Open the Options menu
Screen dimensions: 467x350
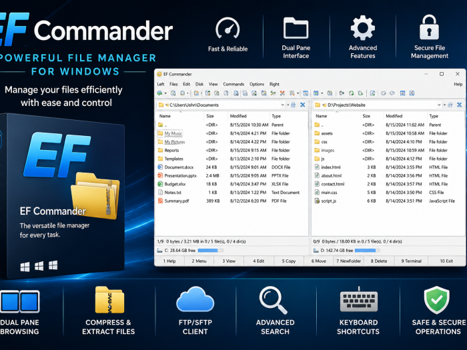point(257,84)
